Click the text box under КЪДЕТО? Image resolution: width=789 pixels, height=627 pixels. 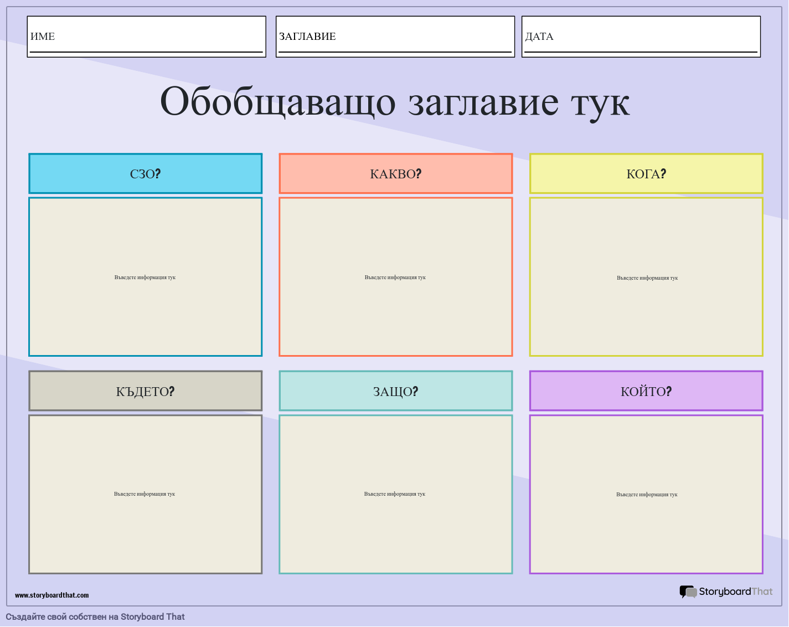tap(145, 493)
